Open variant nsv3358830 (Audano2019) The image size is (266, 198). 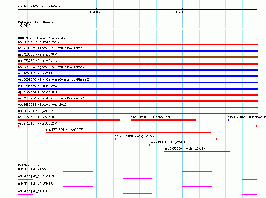[x=184, y=148]
